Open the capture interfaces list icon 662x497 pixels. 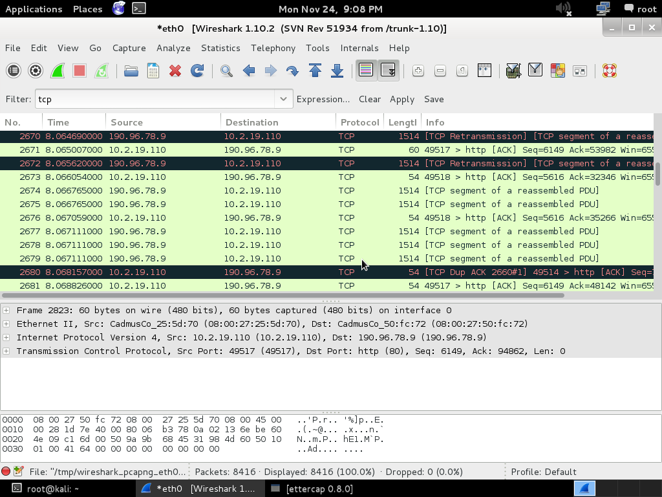[x=14, y=71]
